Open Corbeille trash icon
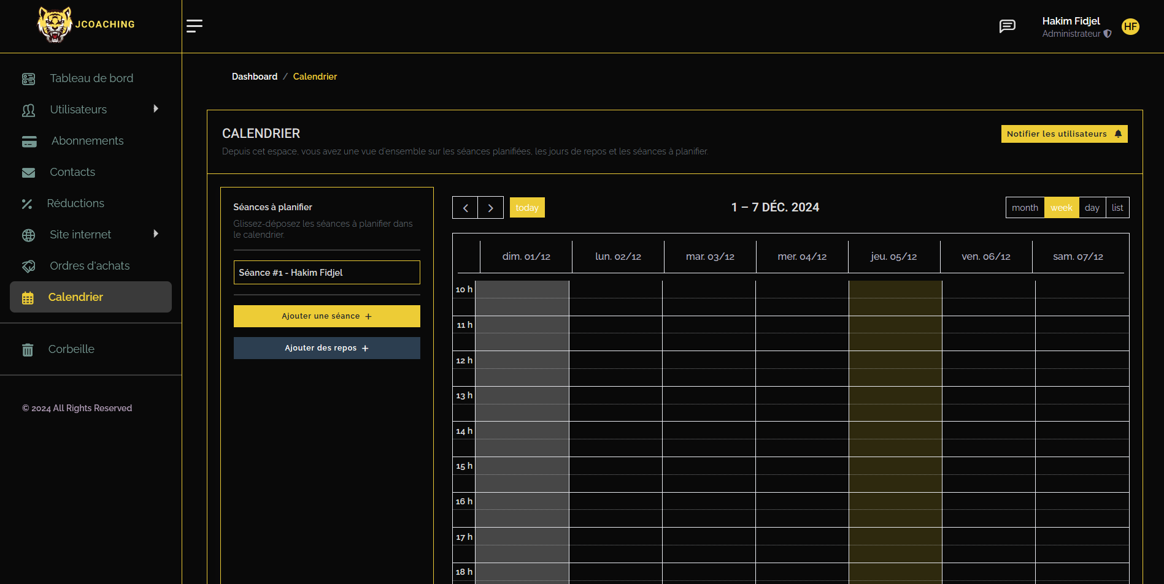 pyautogui.click(x=28, y=350)
